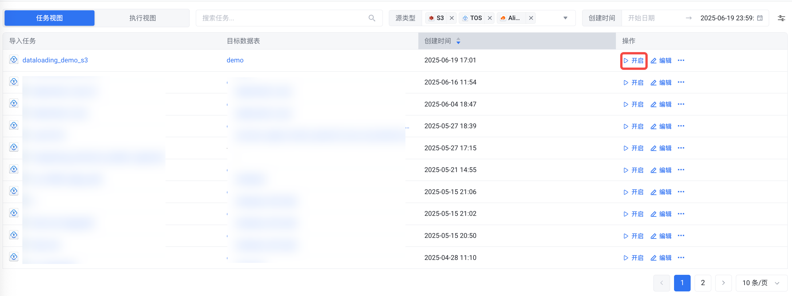This screenshot has width=792, height=296.
Task: Start the task created 2025-05-15 21:02
Action: (x=633, y=214)
